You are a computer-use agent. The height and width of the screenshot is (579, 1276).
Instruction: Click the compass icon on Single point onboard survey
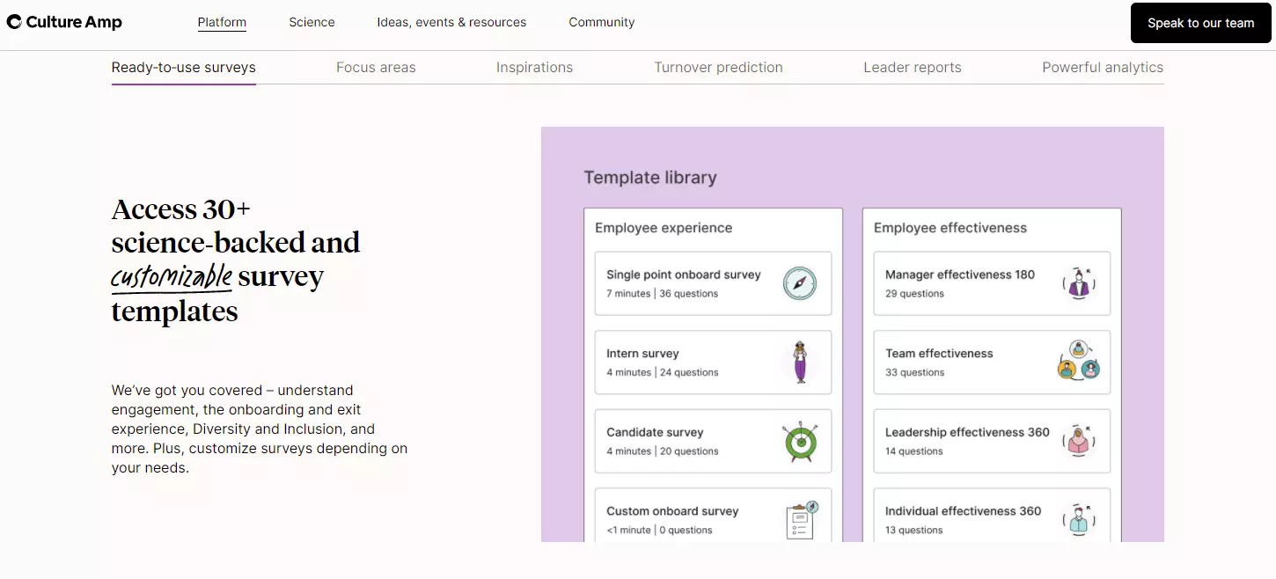(800, 283)
